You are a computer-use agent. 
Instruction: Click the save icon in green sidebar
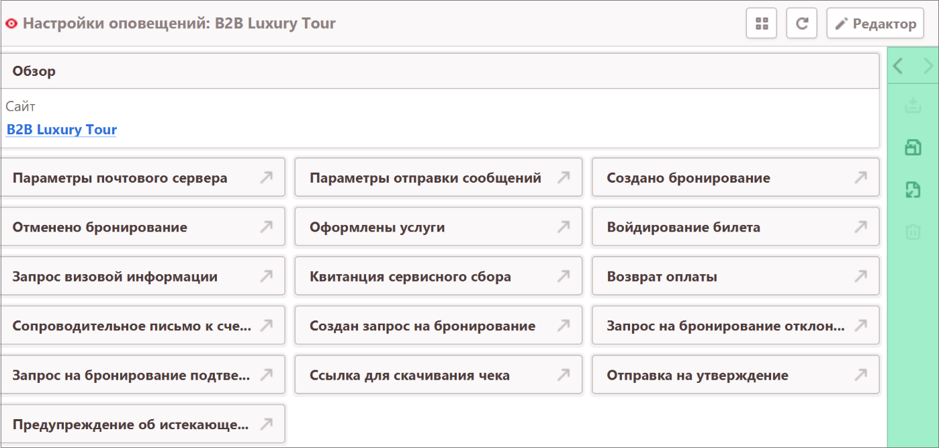[x=913, y=148]
